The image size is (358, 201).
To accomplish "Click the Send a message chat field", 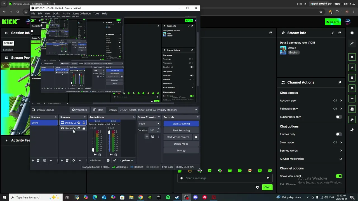I will [225, 178].
